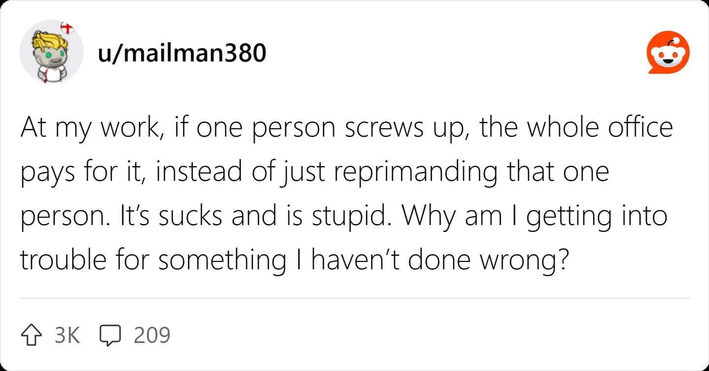The width and height of the screenshot is (709, 371).
Task: Open the u/mailman380 profile link
Action: (x=182, y=53)
